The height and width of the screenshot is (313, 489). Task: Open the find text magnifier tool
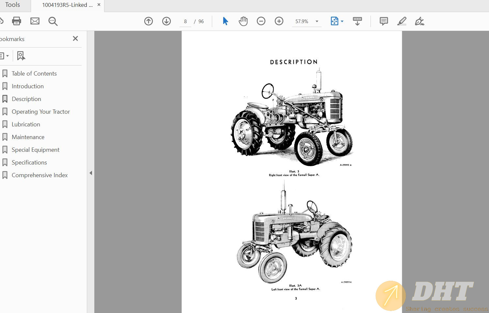tap(53, 21)
